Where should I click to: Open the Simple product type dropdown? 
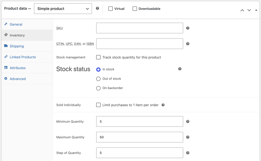coord(63,9)
